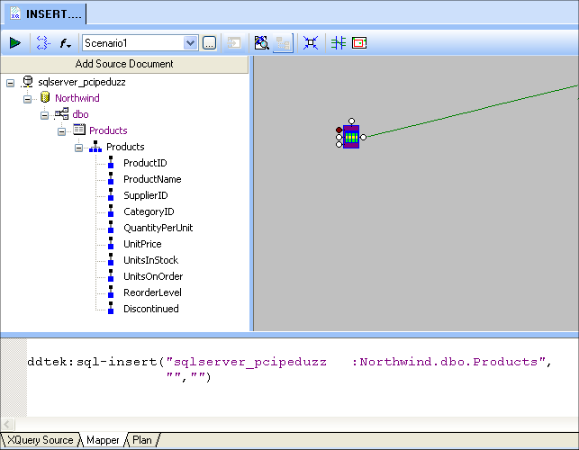Select Northwind in the tree
The height and width of the screenshot is (450, 579).
pos(77,98)
